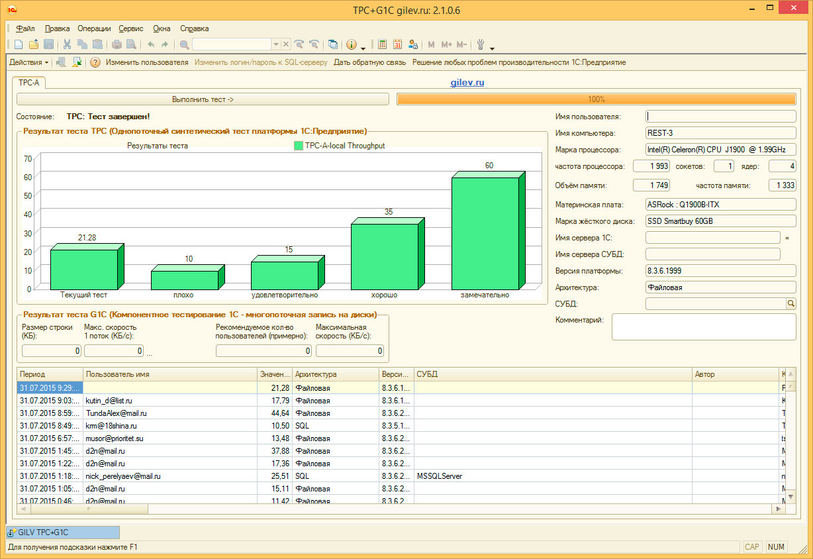Click the 100% progress bar
The width and height of the screenshot is (813, 559).
click(596, 99)
